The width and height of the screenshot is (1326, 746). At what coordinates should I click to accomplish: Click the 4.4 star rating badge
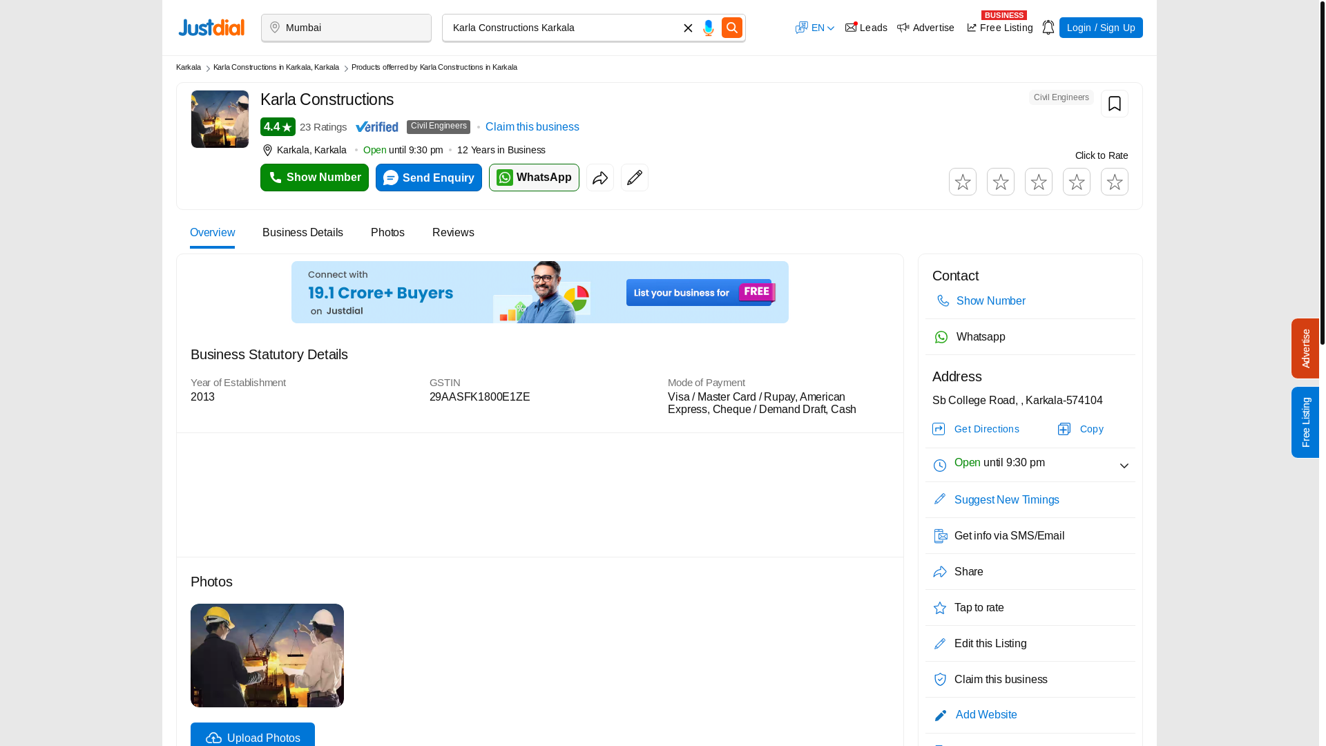pos(278,127)
